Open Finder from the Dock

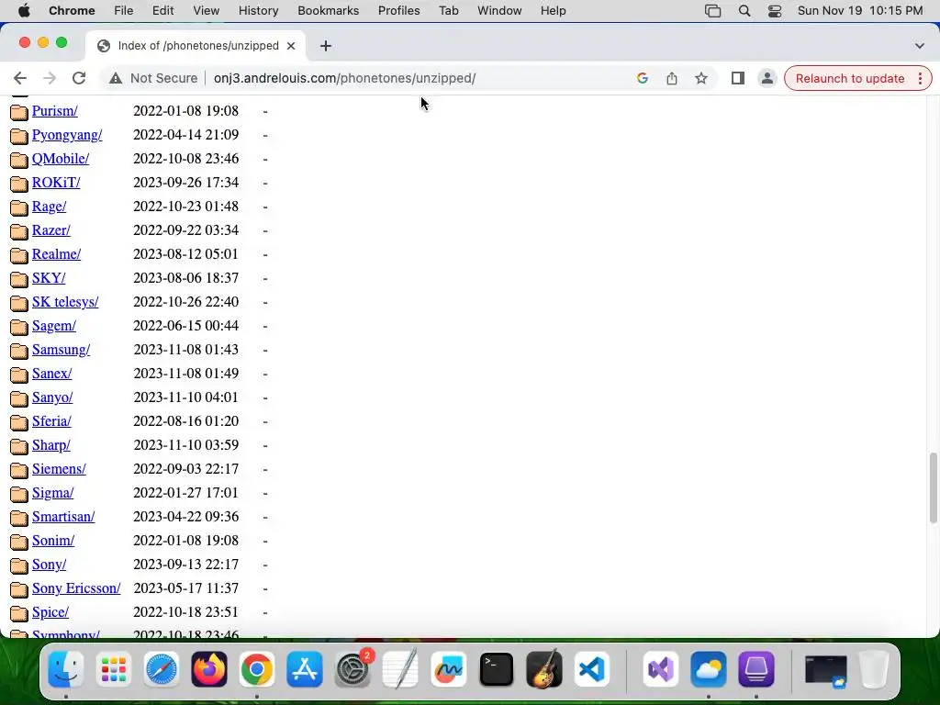(x=66, y=669)
